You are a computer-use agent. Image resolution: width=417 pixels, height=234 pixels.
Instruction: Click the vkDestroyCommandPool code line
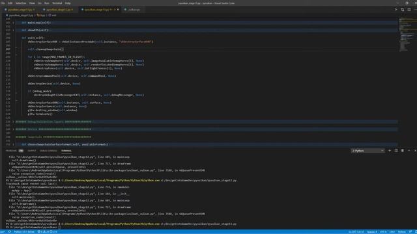pos(72,76)
